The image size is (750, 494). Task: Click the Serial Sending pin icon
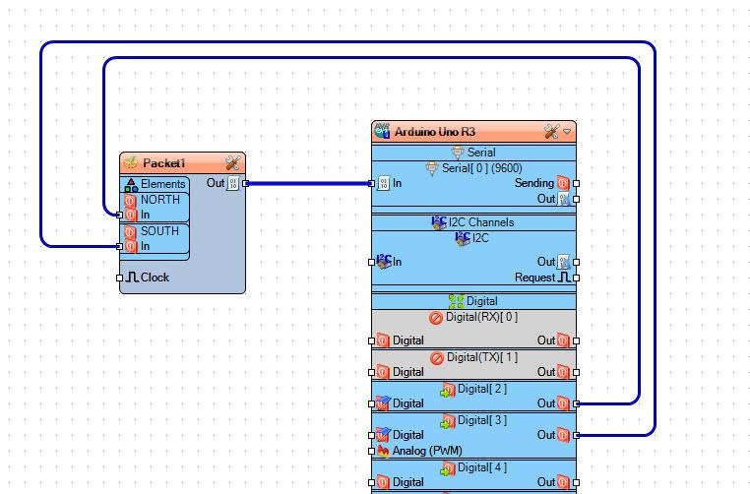click(x=563, y=183)
